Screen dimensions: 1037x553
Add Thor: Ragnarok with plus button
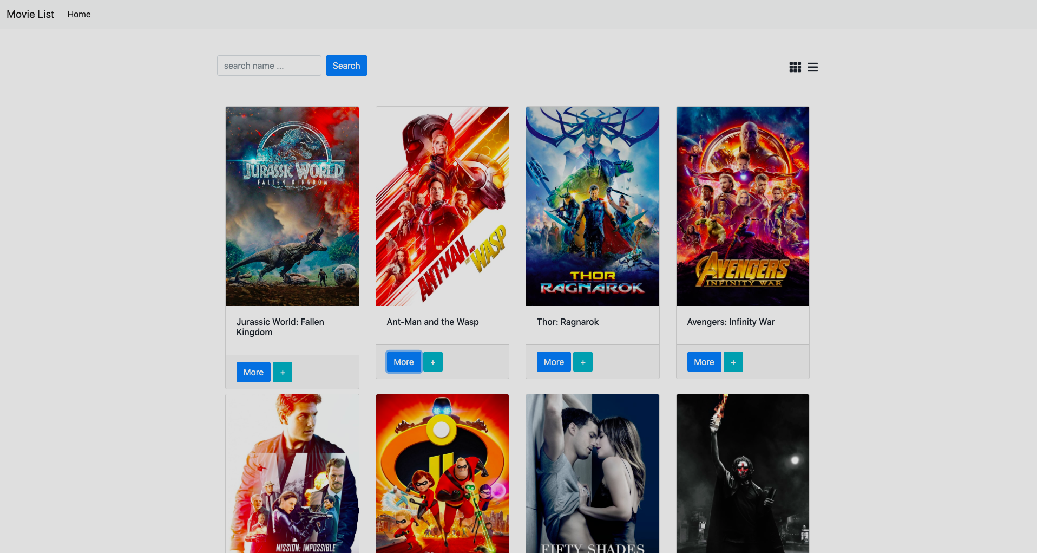coord(583,362)
